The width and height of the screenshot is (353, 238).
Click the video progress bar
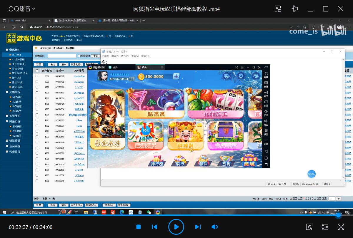coord(176,215)
